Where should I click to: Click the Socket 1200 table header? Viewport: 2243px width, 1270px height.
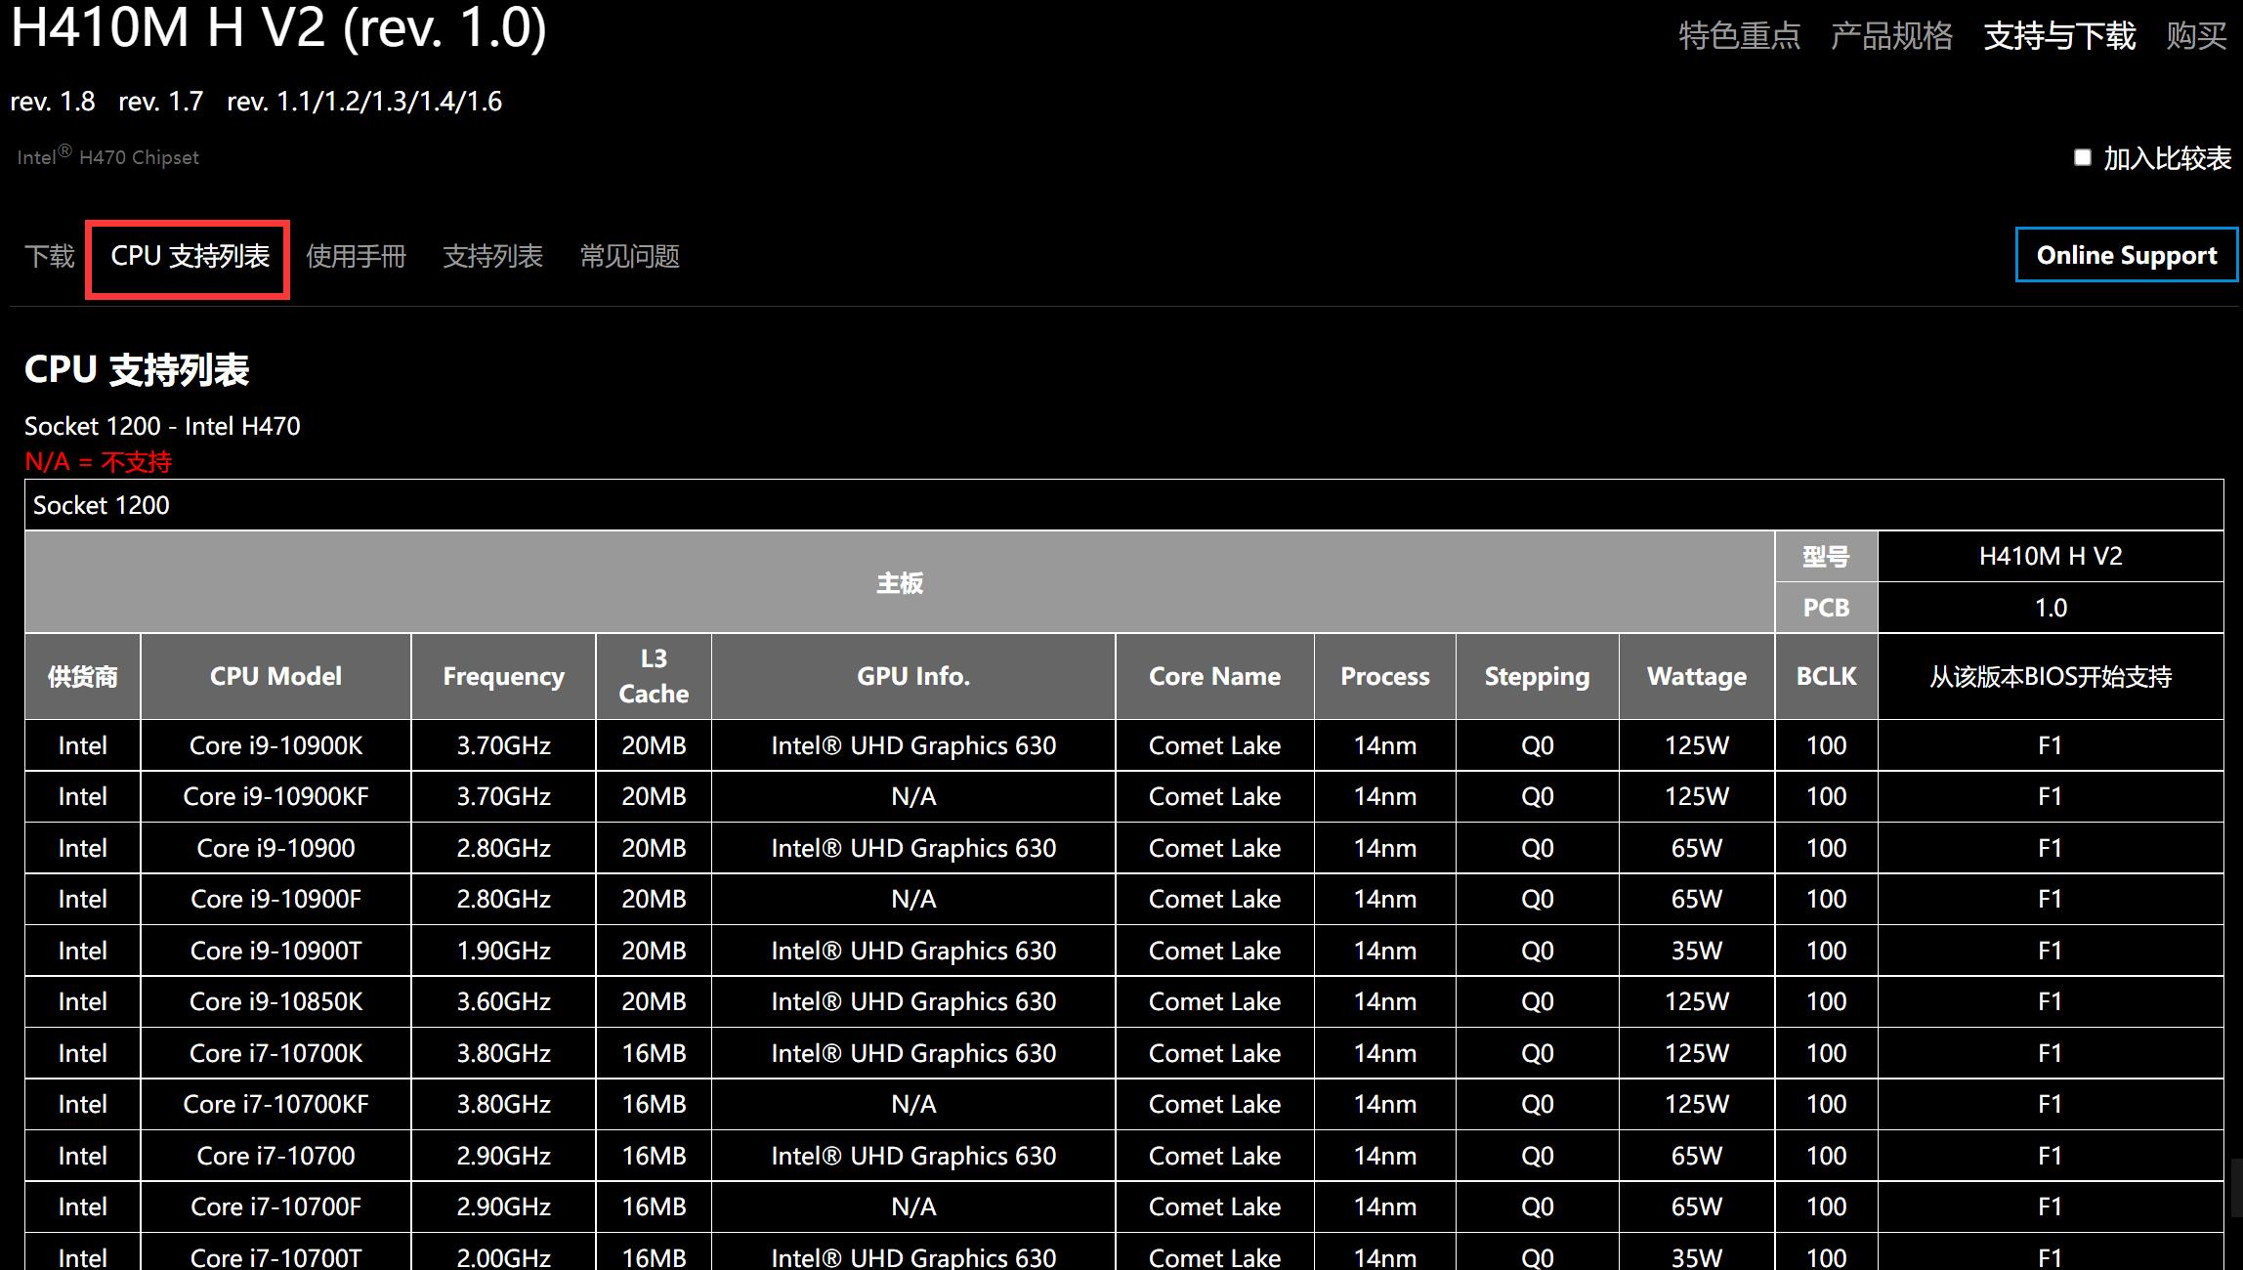[x=101, y=505]
